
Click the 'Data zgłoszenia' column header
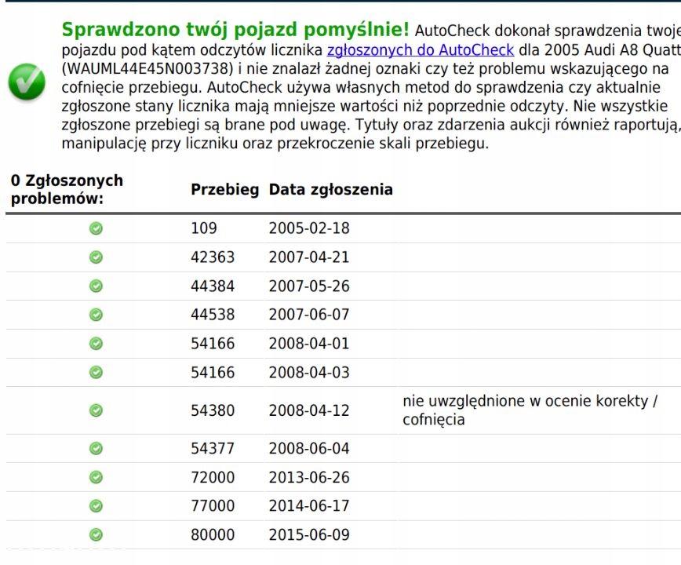(330, 190)
